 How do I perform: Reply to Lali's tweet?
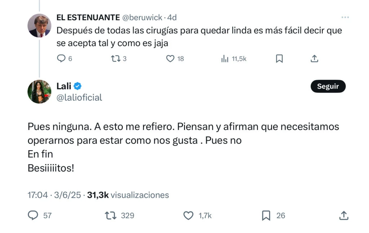33,215
